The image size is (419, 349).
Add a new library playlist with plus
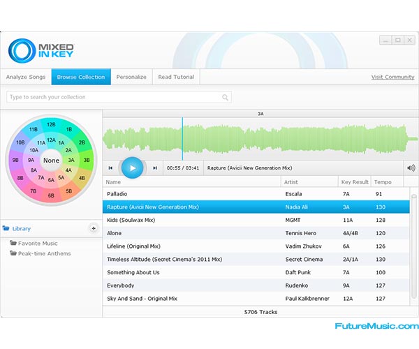click(x=94, y=228)
